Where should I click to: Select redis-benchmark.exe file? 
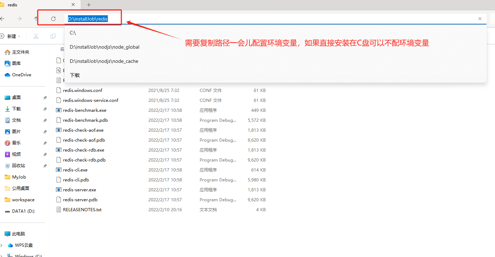[x=85, y=110]
